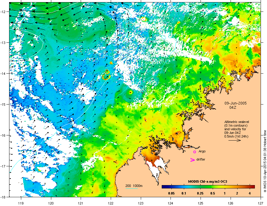Click the 'Altimetric sealevel' caption text

(237, 122)
